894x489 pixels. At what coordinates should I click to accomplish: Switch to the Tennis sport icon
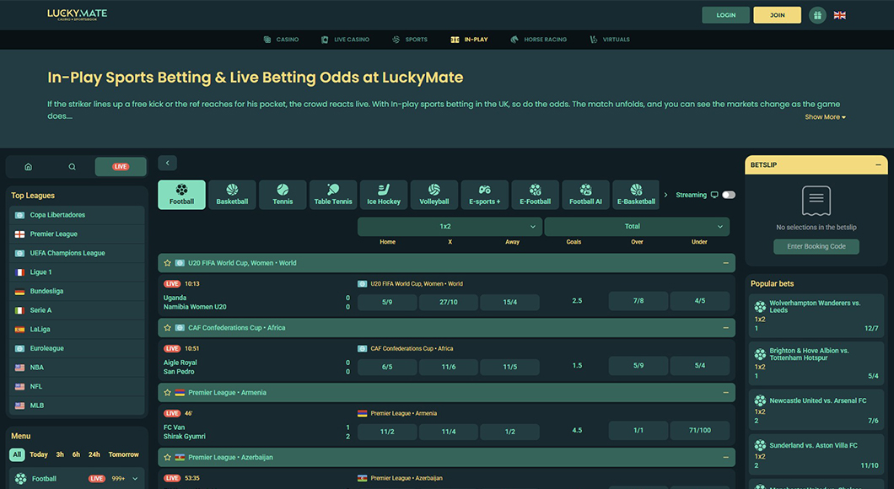283,194
